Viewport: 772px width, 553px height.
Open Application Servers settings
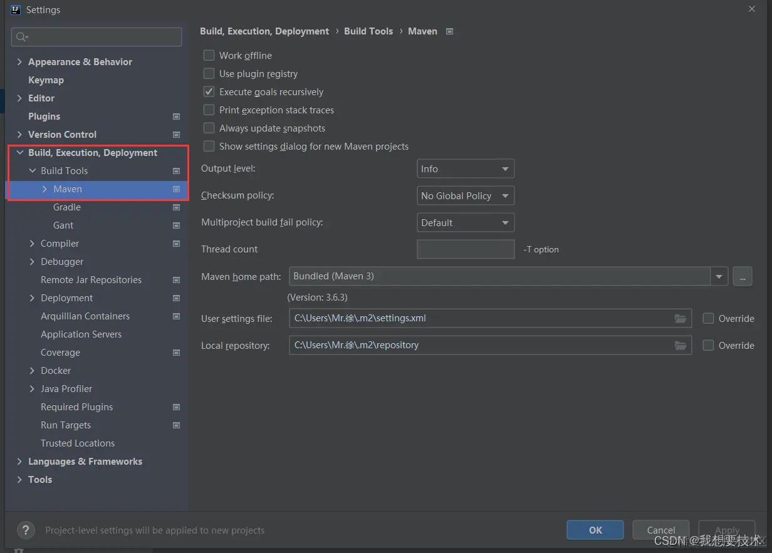click(81, 334)
